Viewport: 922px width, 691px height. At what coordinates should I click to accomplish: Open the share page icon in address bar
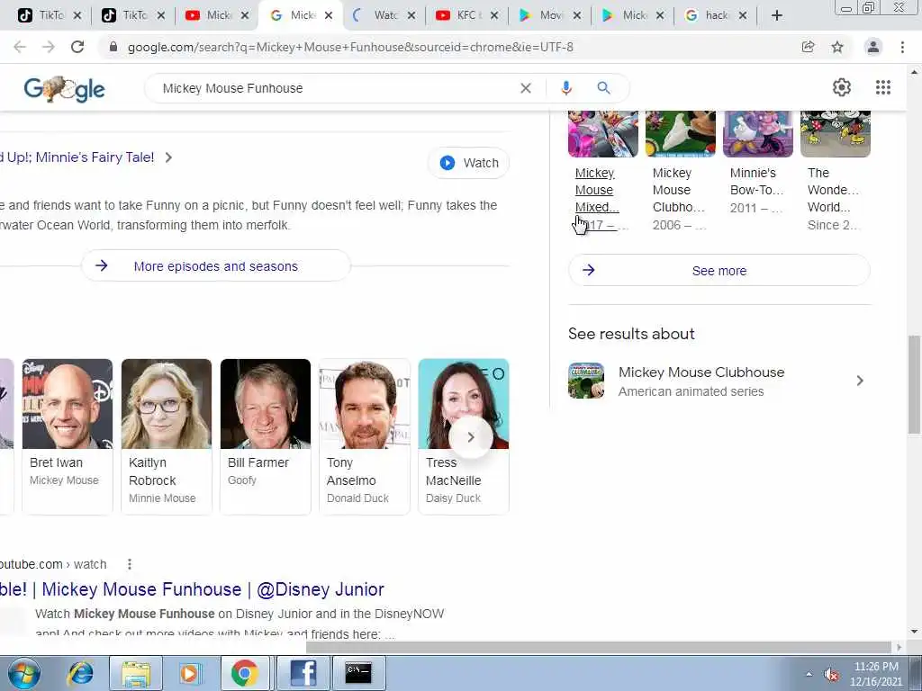click(x=809, y=47)
